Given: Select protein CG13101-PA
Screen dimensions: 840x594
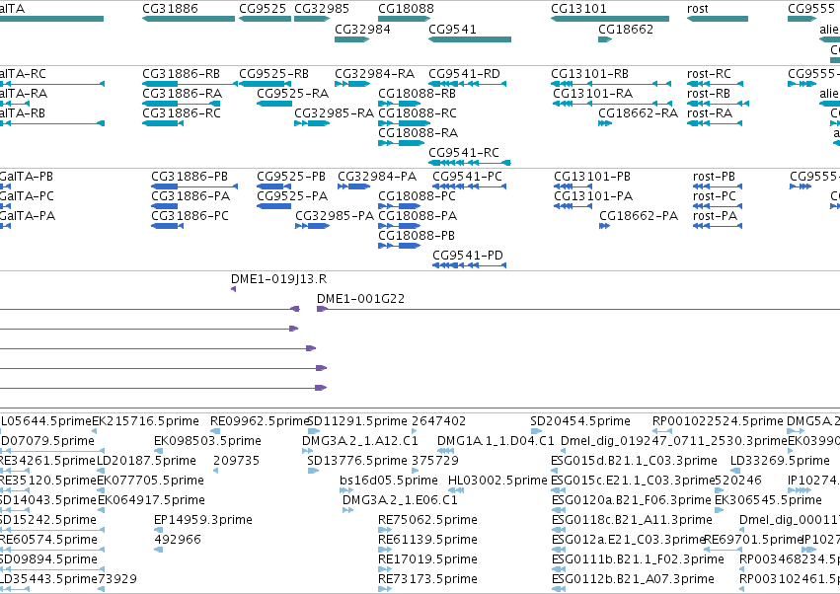Looking at the screenshot, I should point(573,206).
